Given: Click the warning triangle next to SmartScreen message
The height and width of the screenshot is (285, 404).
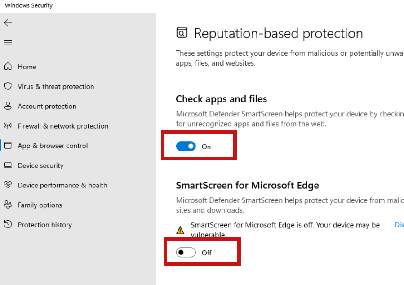Looking at the screenshot, I should tap(180, 229).
